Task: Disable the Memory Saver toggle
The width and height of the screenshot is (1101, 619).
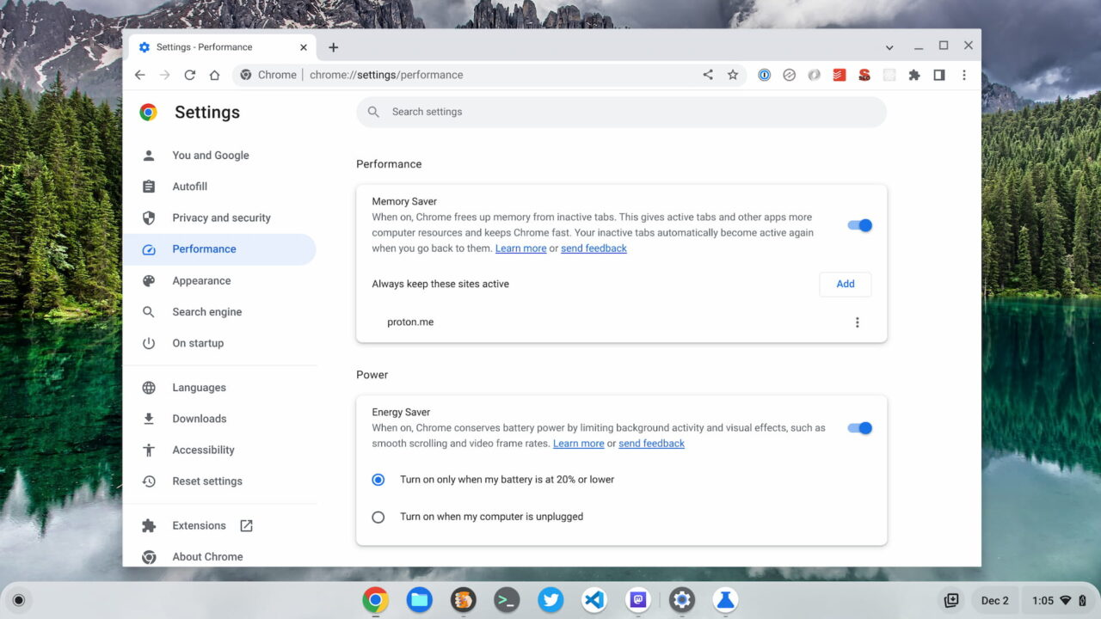Action: (x=858, y=224)
